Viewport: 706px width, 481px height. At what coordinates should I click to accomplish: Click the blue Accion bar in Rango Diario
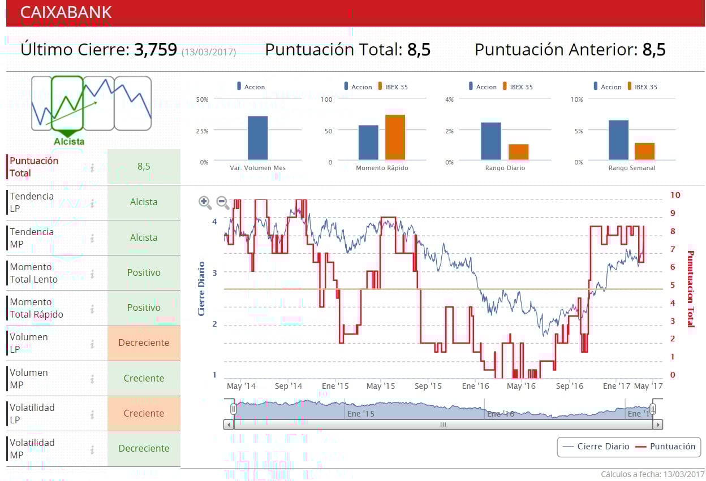point(491,141)
